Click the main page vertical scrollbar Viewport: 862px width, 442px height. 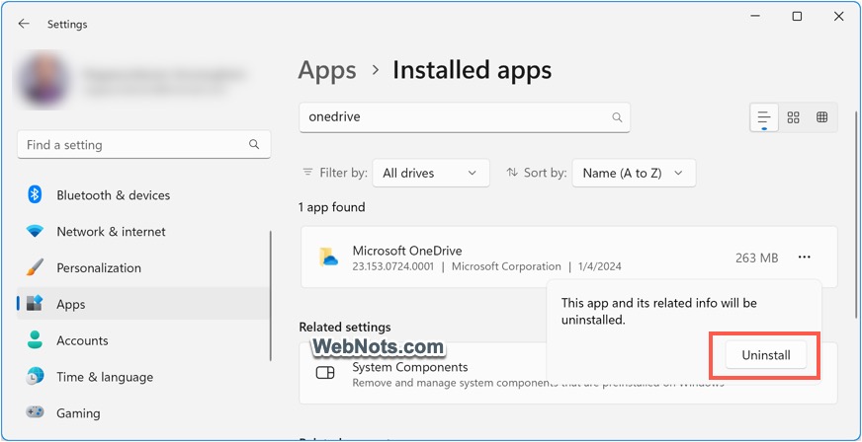(856, 214)
